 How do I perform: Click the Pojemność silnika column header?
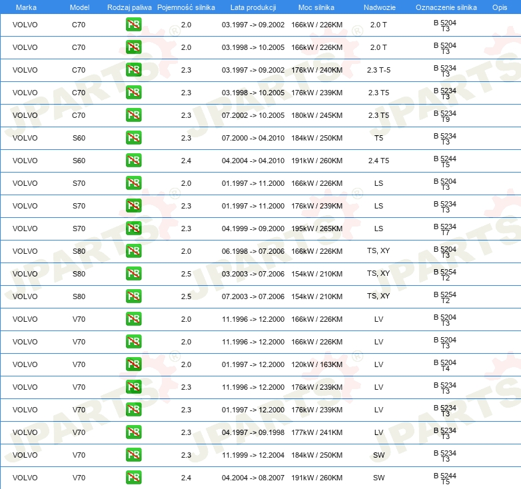[x=186, y=7]
